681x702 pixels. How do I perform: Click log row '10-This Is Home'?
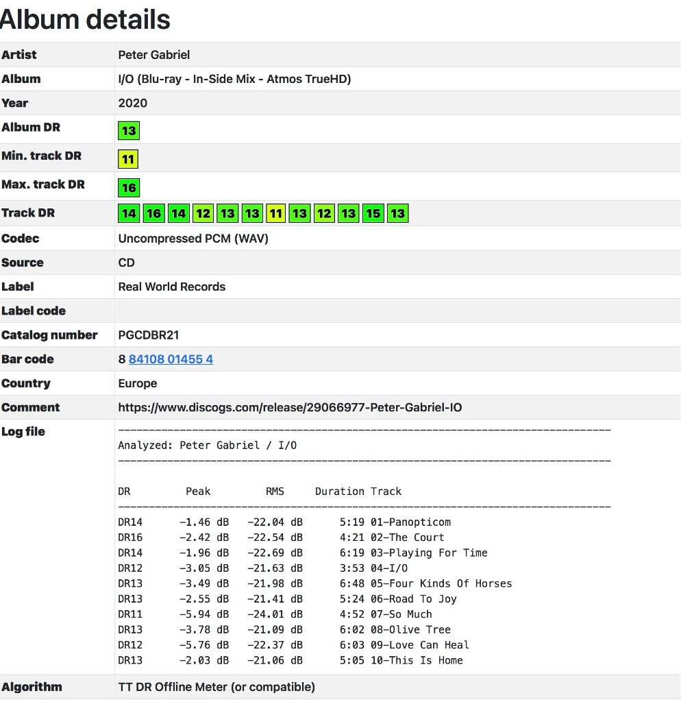point(290,660)
